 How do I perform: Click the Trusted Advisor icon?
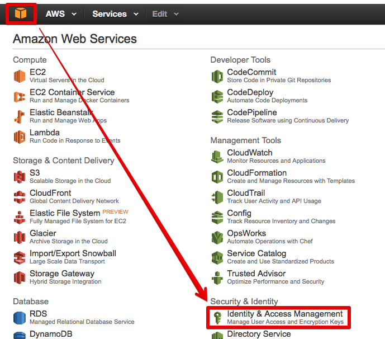click(x=217, y=278)
